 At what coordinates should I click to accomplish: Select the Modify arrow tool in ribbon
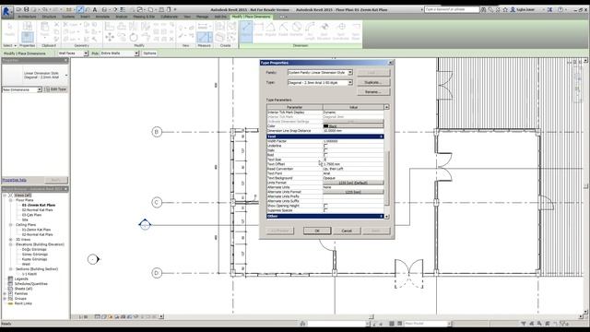coord(10,30)
